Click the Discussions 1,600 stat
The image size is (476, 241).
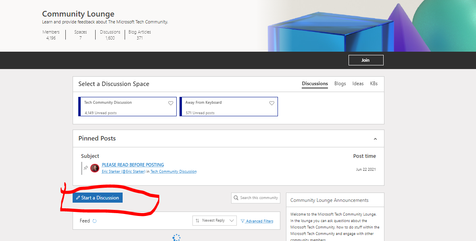pyautogui.click(x=110, y=35)
